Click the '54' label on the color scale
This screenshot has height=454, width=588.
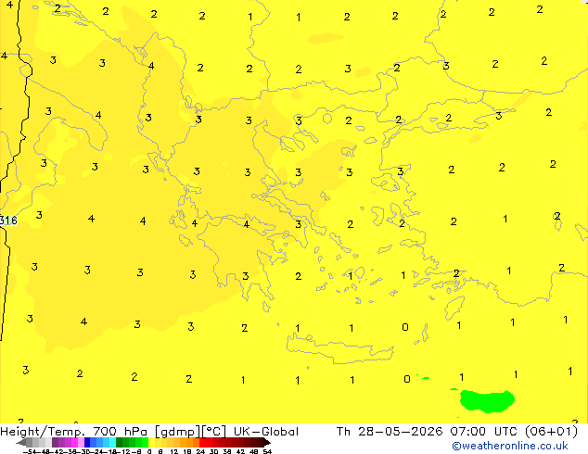(267, 451)
